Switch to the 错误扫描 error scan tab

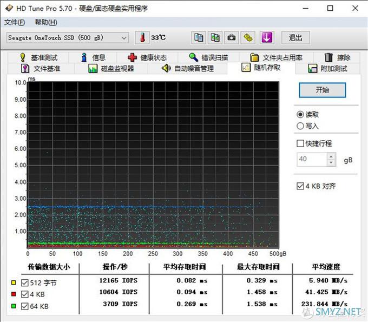pyautogui.click(x=208, y=57)
